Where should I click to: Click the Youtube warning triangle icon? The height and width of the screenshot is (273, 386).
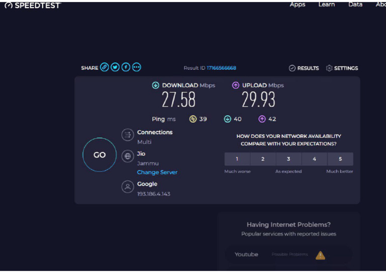320,255
